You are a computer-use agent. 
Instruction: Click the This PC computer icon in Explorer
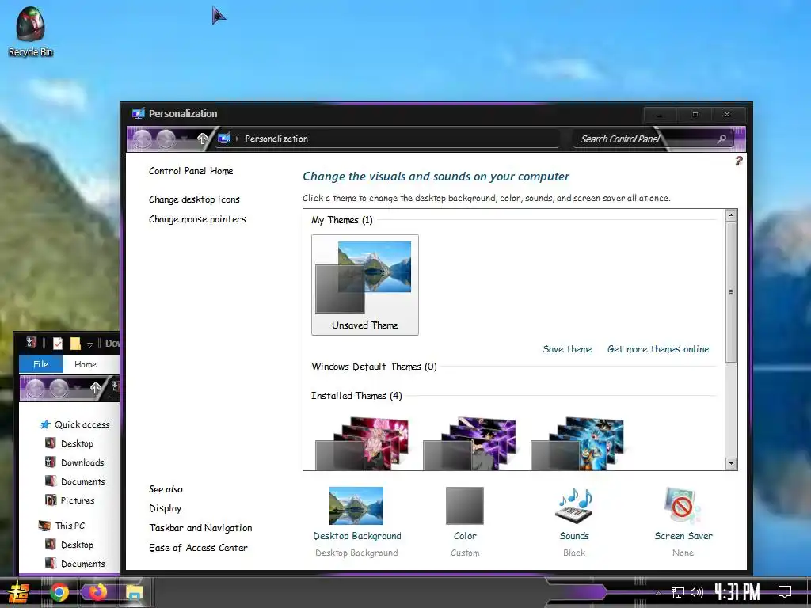click(44, 526)
